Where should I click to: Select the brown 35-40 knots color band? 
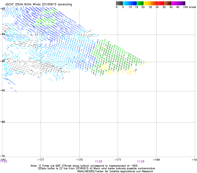coord(168,3)
